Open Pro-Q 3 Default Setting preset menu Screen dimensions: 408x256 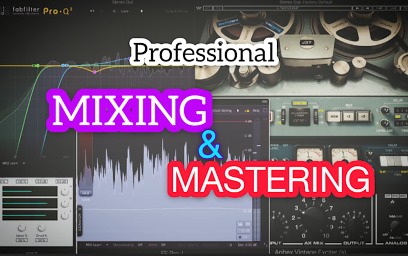point(176,11)
